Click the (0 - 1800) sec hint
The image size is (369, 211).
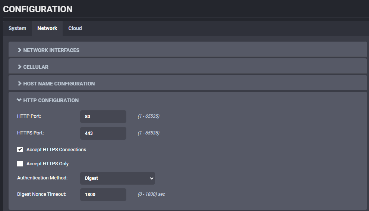pyautogui.click(x=151, y=194)
